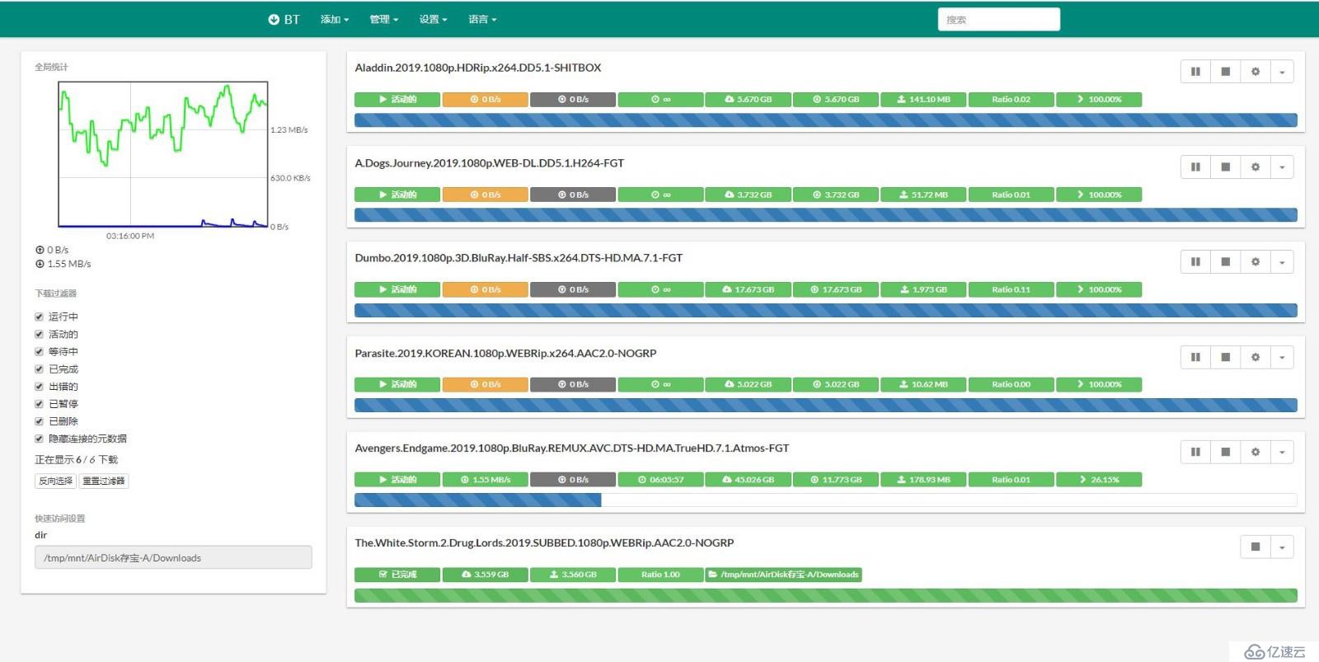Click the bandwidth statistics graph
The image size is (1319, 662).
coord(163,154)
